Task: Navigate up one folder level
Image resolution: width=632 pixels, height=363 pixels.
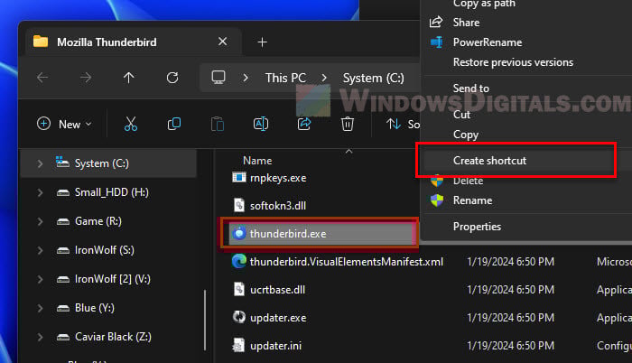Action: (129, 78)
